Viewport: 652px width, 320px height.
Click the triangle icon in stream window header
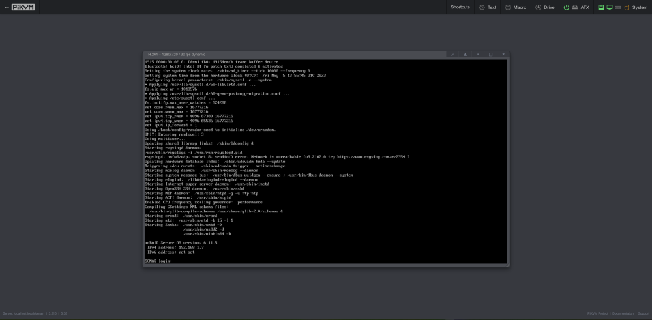[466, 55]
